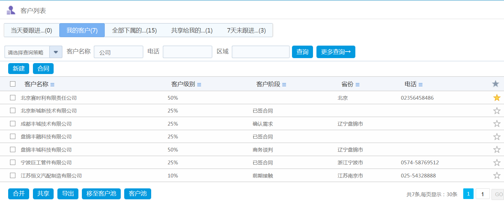
Task: Open 省份 column menu icon
Action: pos(358,85)
